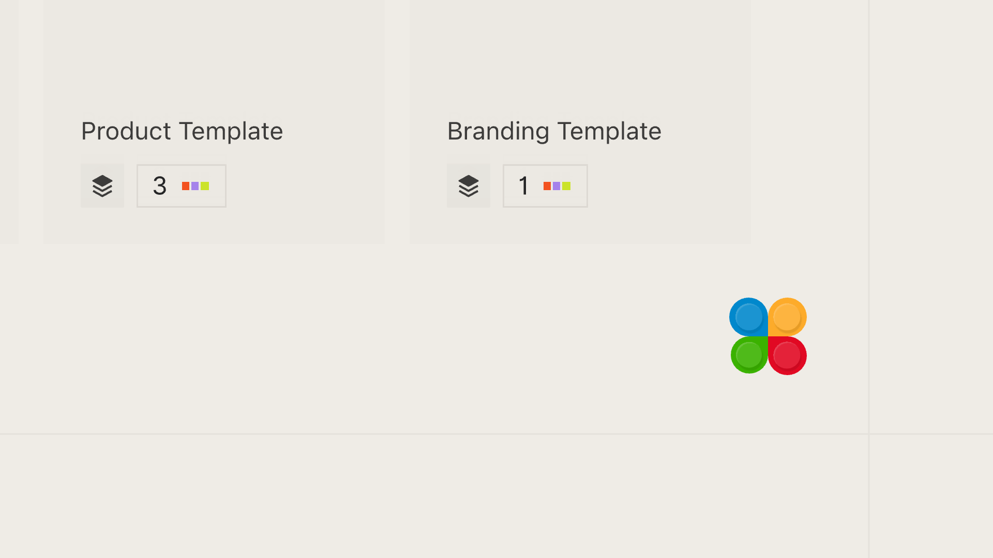Image resolution: width=993 pixels, height=558 pixels.
Task: Pick the purple color swatch under Product Template
Action: (195, 186)
